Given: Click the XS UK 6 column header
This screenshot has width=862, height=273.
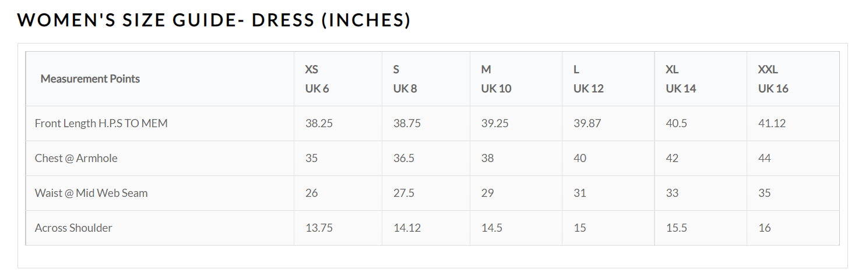Looking at the screenshot, I should tap(317, 79).
